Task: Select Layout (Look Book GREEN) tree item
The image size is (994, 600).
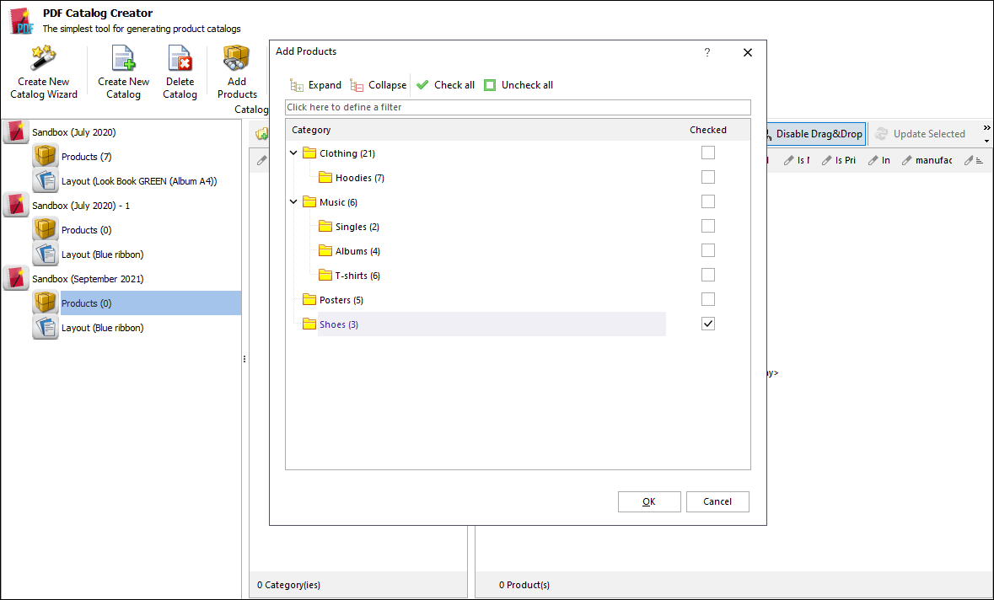Action: pos(139,181)
